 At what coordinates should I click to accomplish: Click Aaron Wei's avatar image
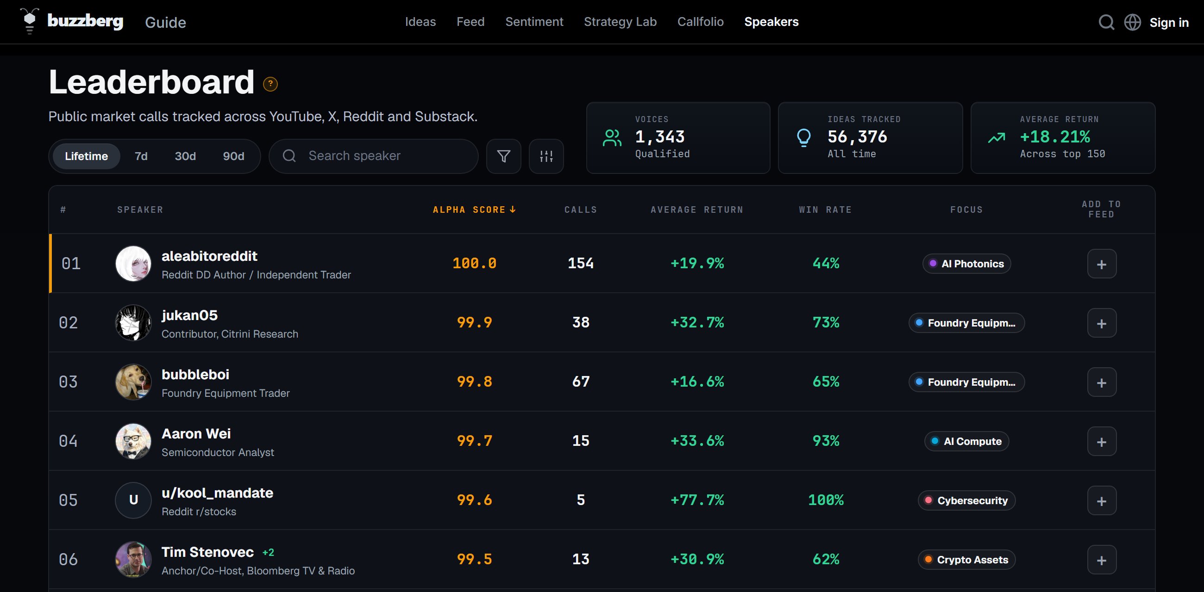(133, 441)
